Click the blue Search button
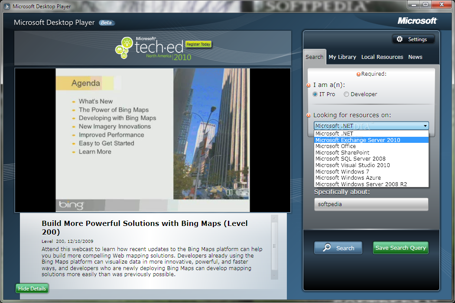Image resolution: width=455 pixels, height=303 pixels. point(338,248)
